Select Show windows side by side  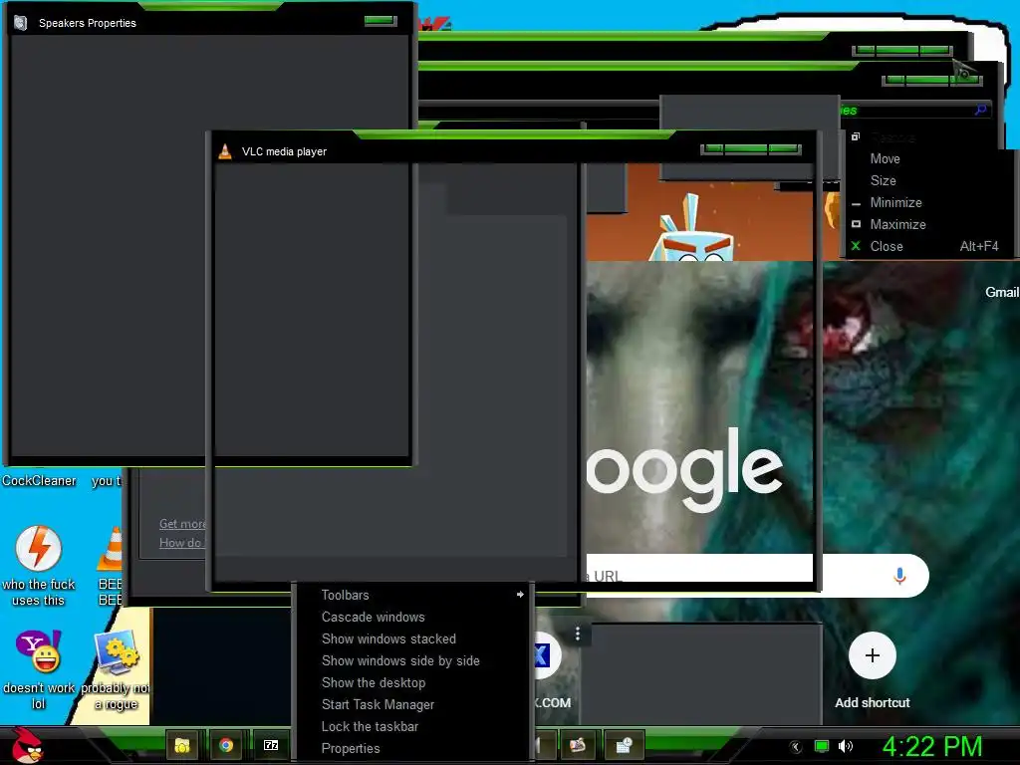(x=414, y=661)
